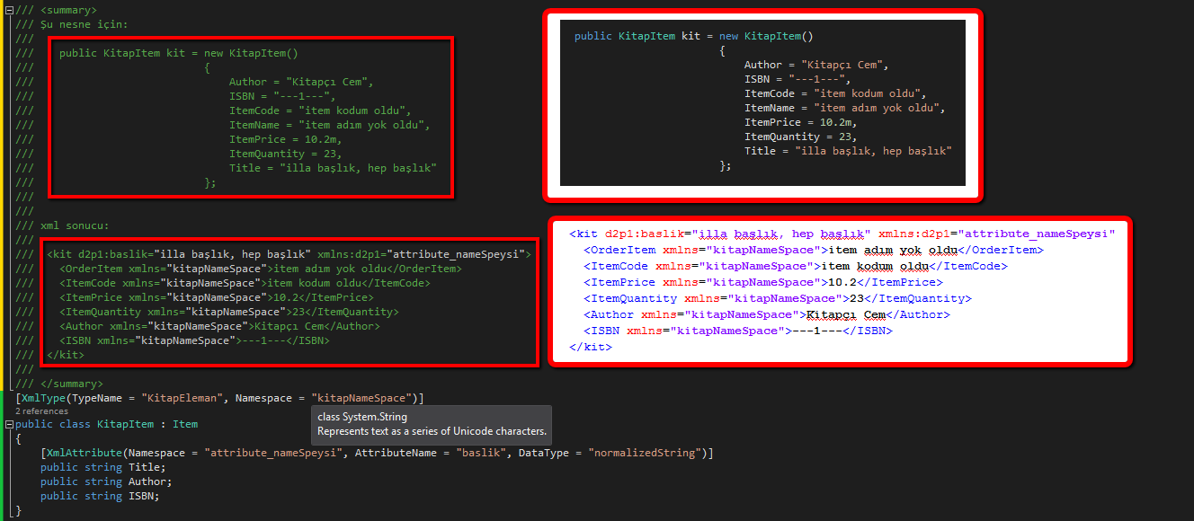The height and width of the screenshot is (521, 1194).
Task: Place cursor on the Title field declaration
Action: pyautogui.click(x=144, y=466)
